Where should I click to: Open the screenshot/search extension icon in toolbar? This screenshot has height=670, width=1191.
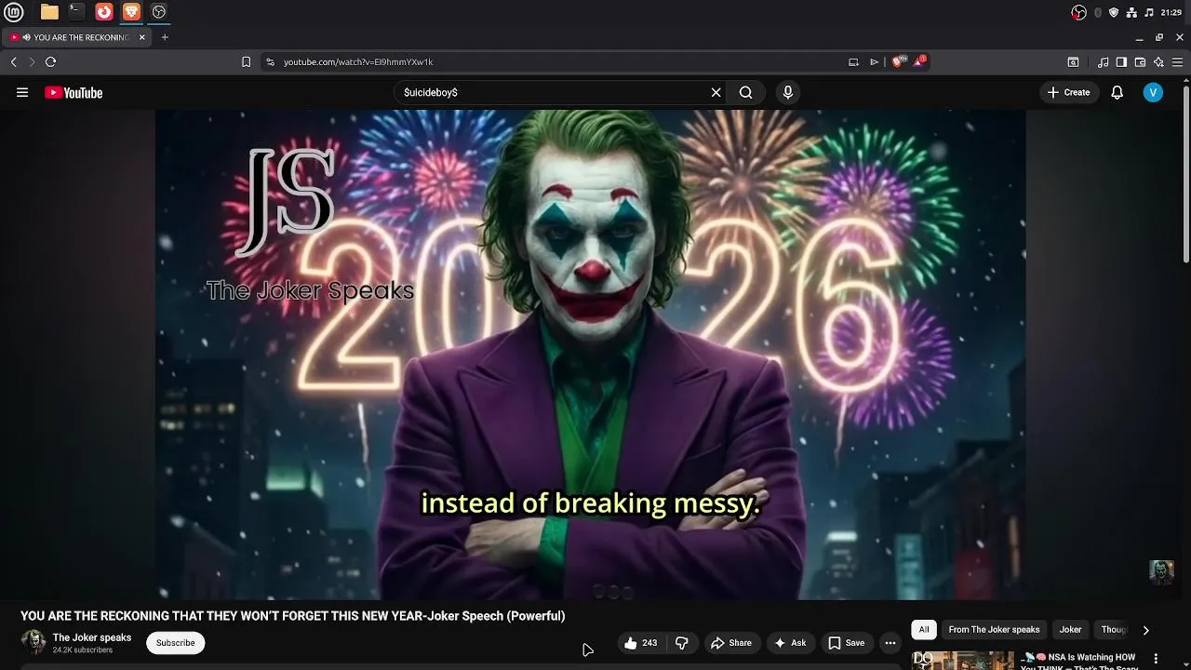[x=1073, y=61]
